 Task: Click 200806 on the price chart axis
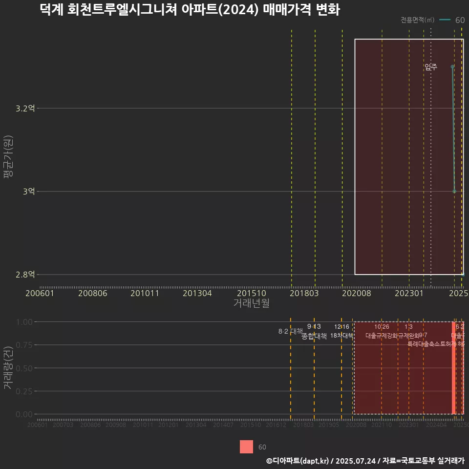[x=93, y=293]
